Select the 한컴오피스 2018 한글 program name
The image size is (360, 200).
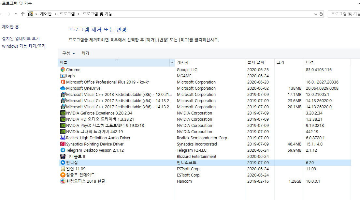[86, 181]
